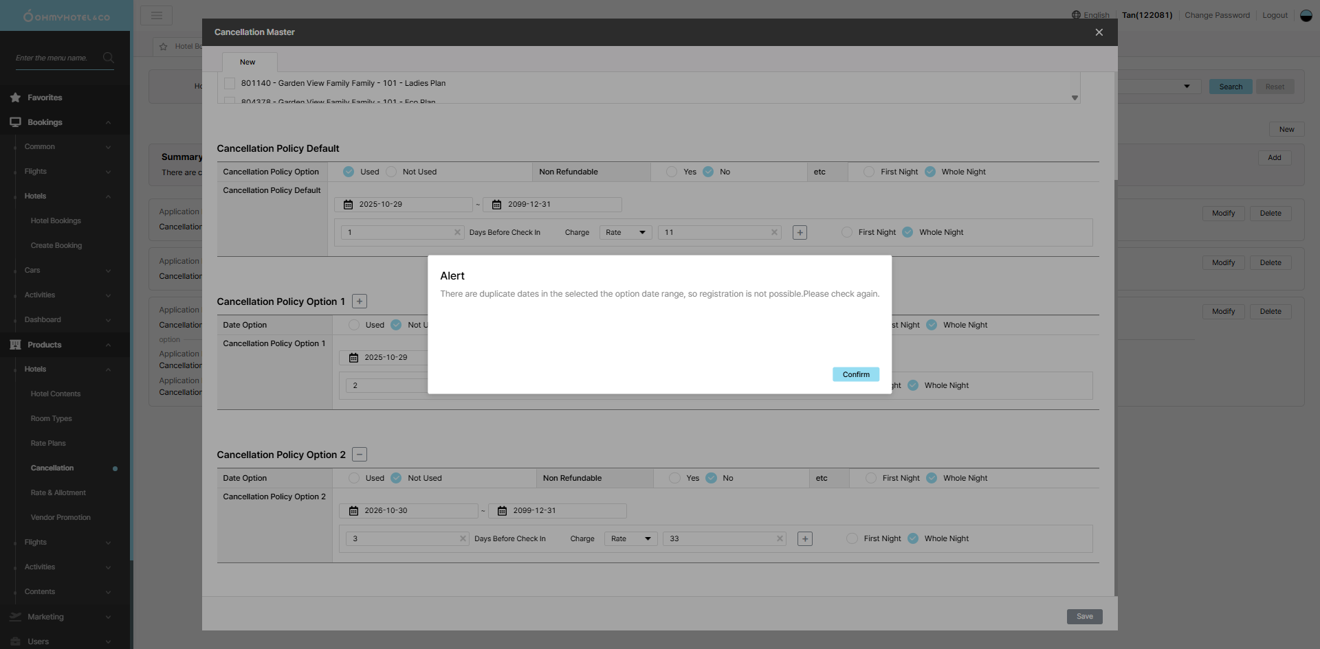
Task: Open calendar for Option 2 start date 2026-10-30
Action: (353, 511)
